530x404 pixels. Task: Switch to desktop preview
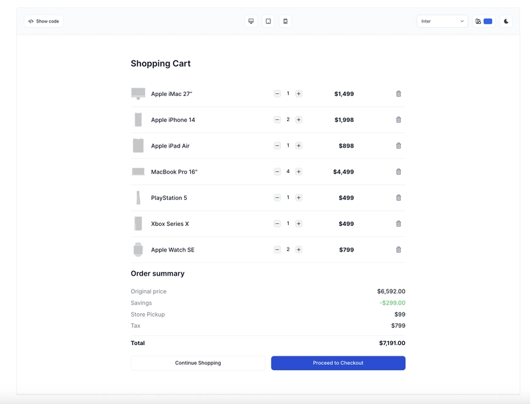click(251, 21)
